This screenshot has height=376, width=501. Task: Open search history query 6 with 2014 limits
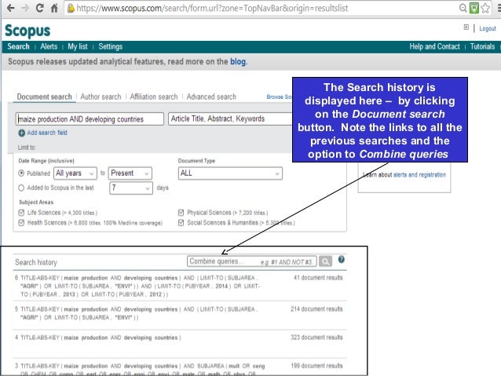click(x=139, y=286)
